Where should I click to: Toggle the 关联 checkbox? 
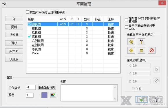134,89
